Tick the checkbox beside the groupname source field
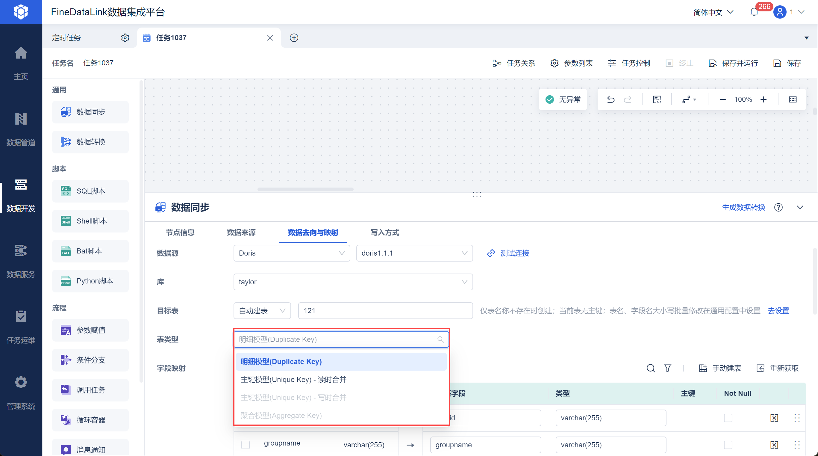The width and height of the screenshot is (818, 456). pyautogui.click(x=246, y=445)
